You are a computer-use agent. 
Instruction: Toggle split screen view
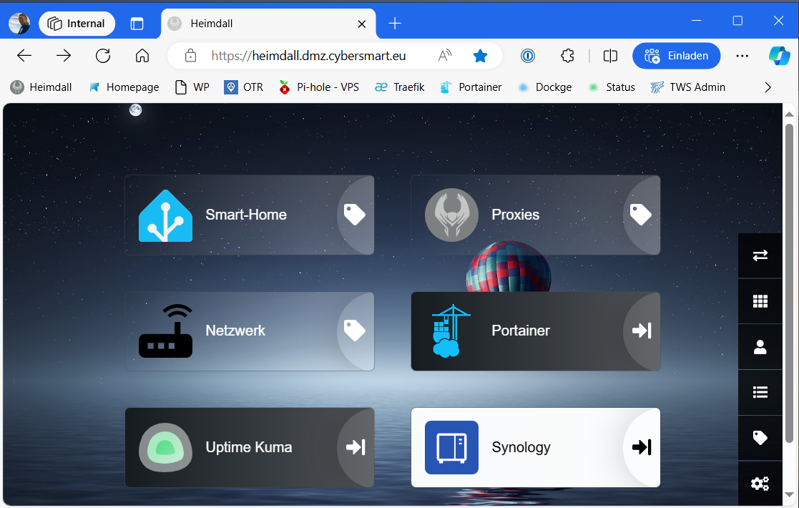(x=610, y=56)
